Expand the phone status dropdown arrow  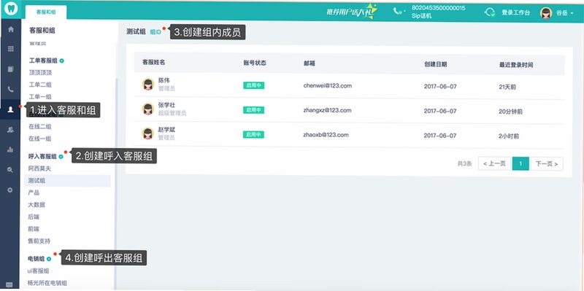[404, 12]
